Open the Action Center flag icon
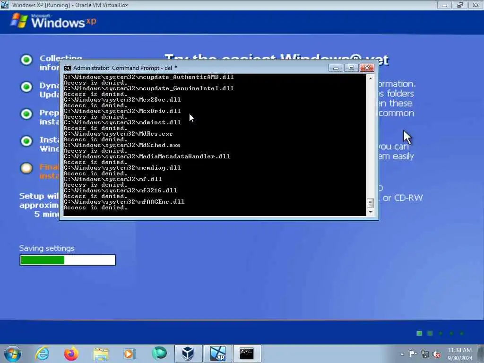The image size is (484, 363). [x=413, y=354]
